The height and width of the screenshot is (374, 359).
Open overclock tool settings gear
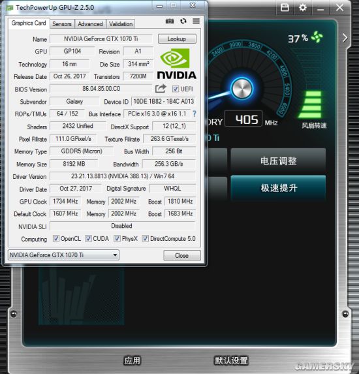pos(302,8)
